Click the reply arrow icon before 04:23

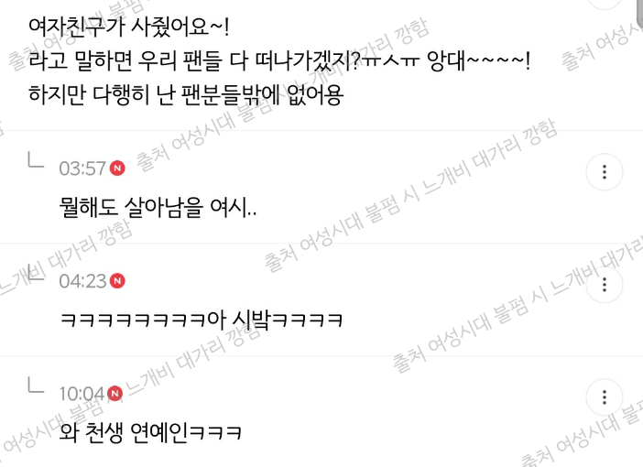coord(36,272)
